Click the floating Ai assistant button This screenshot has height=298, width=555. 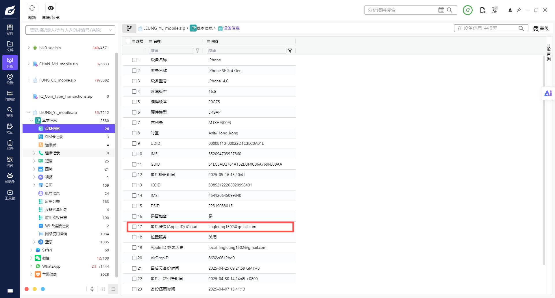[548, 93]
